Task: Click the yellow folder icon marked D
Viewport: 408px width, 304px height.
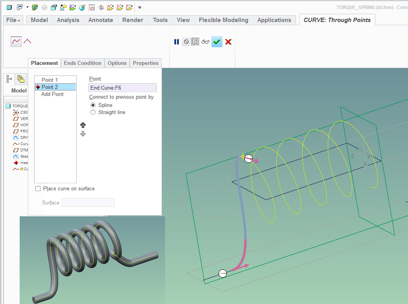Action: tap(120, 7)
